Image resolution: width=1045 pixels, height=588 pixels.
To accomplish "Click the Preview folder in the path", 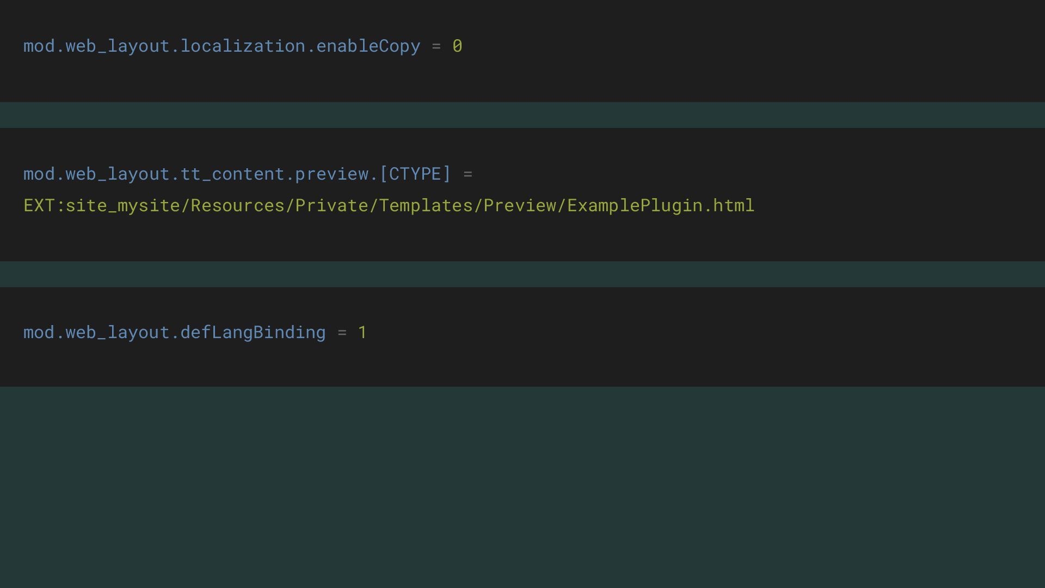I will click(520, 206).
